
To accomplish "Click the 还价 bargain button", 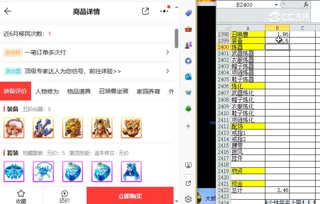I will pos(65,196).
